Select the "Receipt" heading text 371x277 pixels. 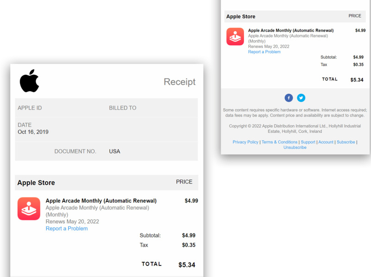pos(179,82)
